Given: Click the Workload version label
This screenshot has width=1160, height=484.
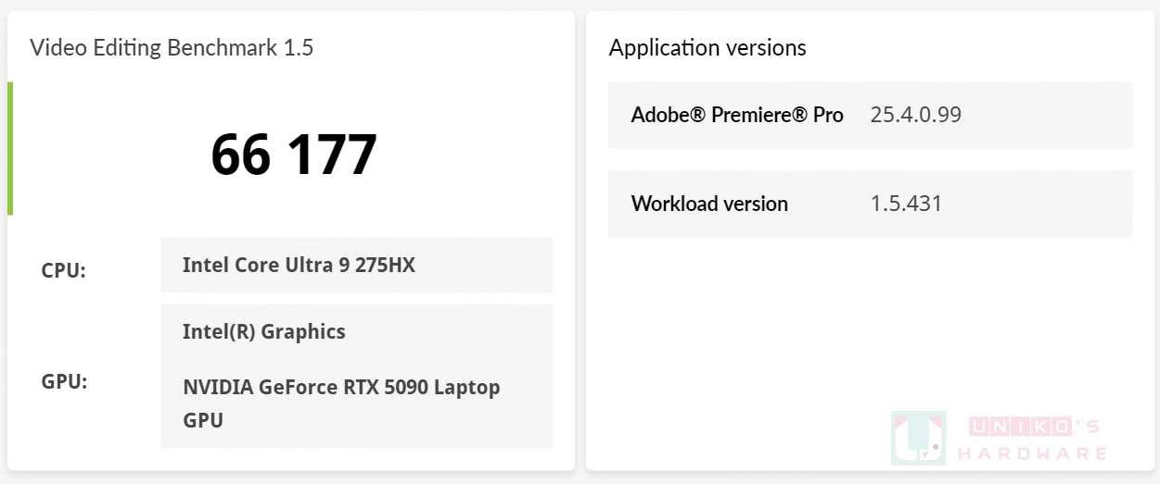Looking at the screenshot, I should [x=709, y=204].
